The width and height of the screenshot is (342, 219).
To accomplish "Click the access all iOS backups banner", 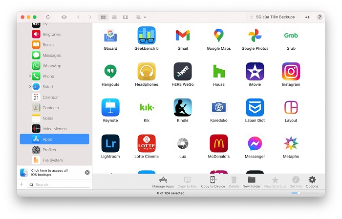I will pyautogui.click(x=50, y=172).
